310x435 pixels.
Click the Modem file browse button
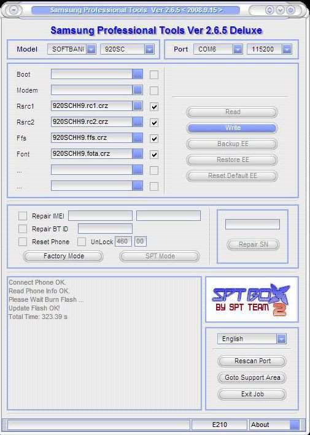(x=138, y=90)
